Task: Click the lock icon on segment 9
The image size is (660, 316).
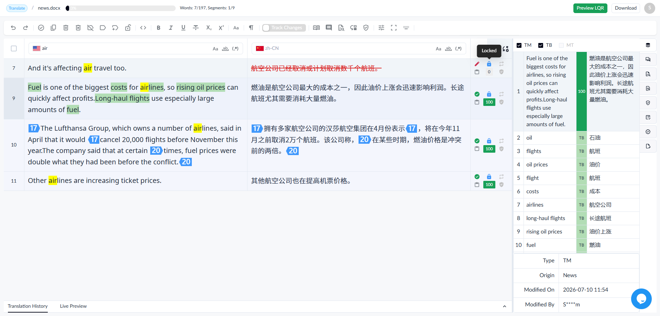Action: (489, 94)
